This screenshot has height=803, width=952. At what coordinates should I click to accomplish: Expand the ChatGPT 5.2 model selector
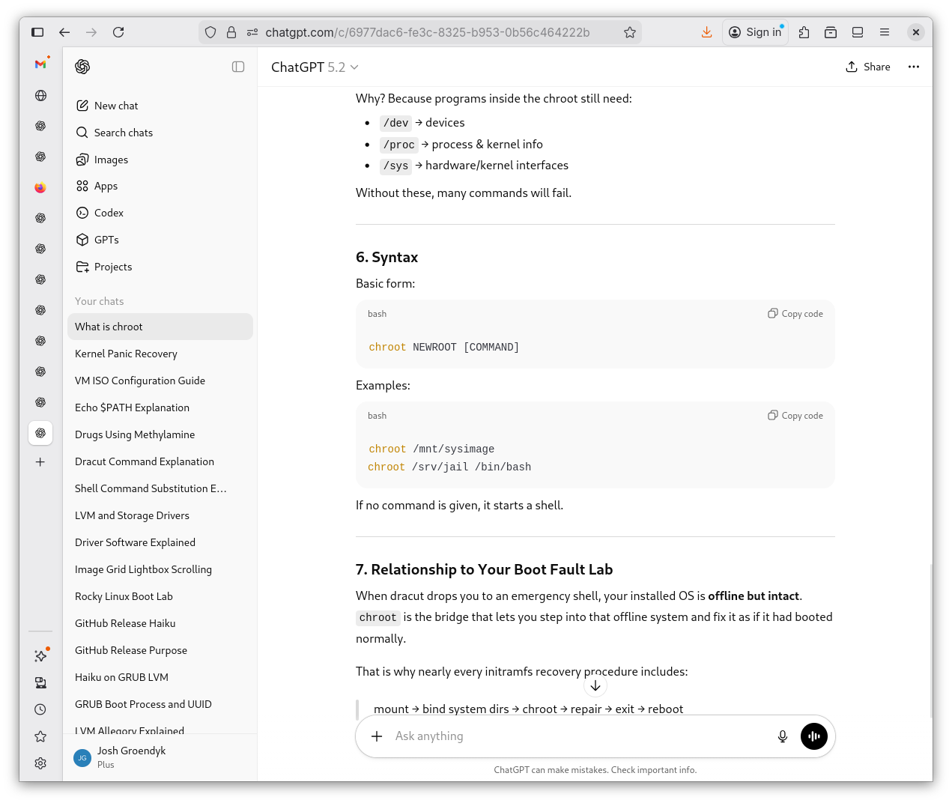[x=315, y=67]
